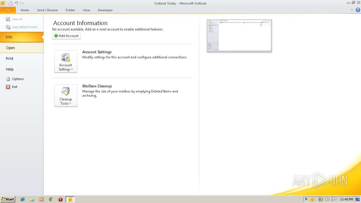Restore down the Outlook window
Image resolution: width=361 pixels, height=203 pixels.
coord(353,3)
